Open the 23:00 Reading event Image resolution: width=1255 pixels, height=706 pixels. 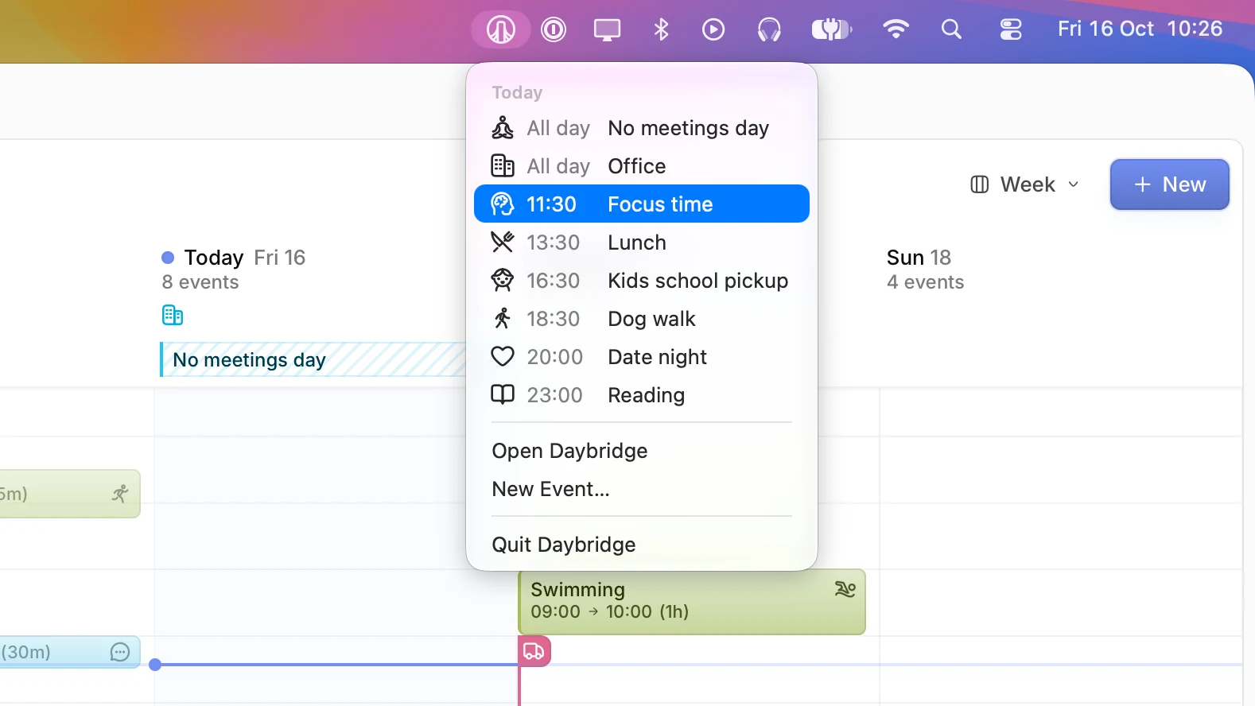click(x=642, y=395)
